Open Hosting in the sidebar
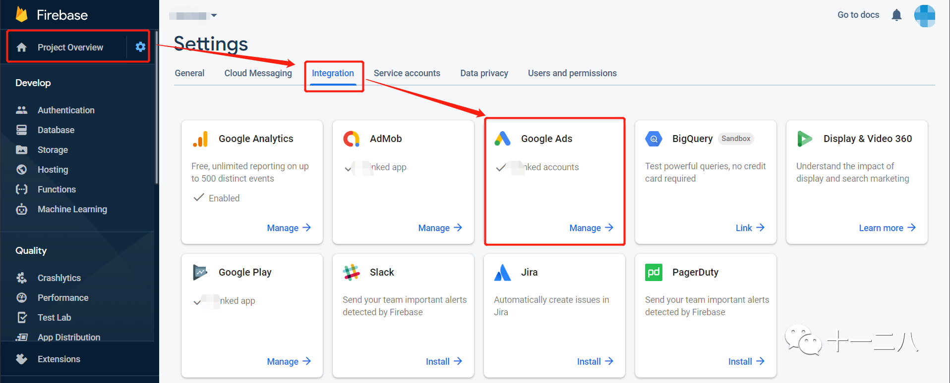950x383 pixels. (x=53, y=169)
